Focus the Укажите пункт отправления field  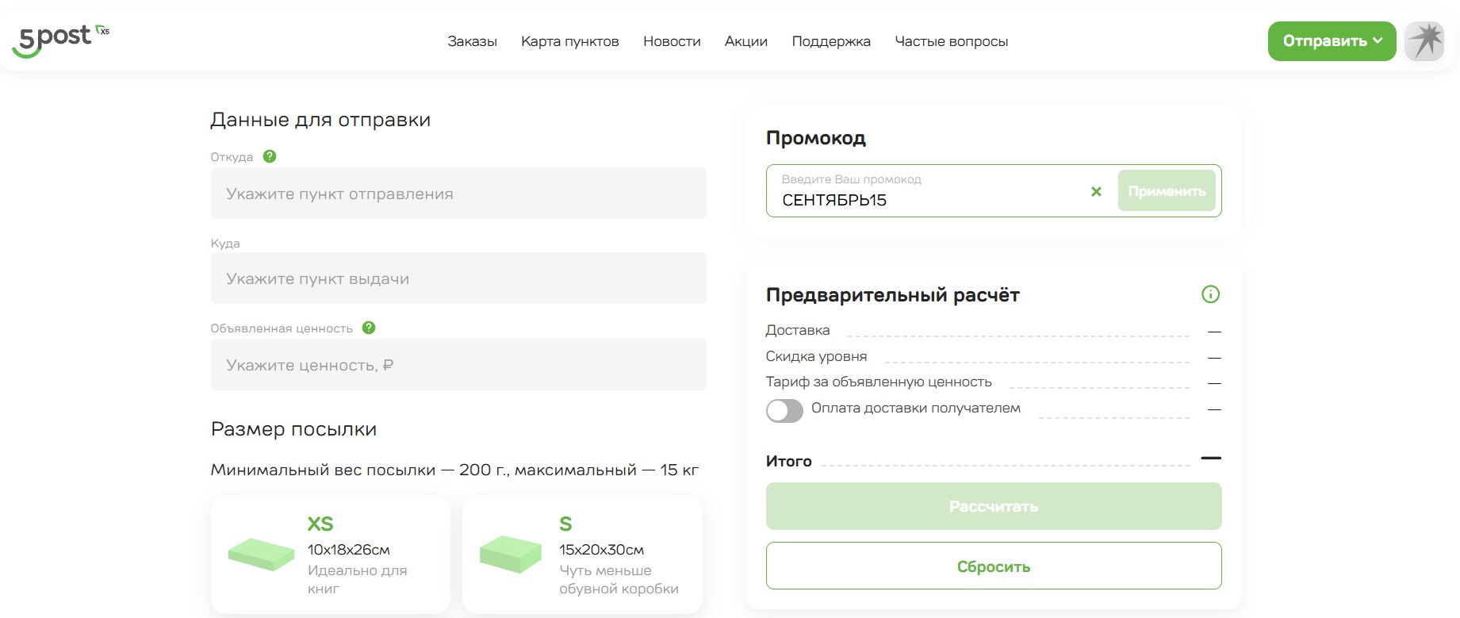[458, 193]
